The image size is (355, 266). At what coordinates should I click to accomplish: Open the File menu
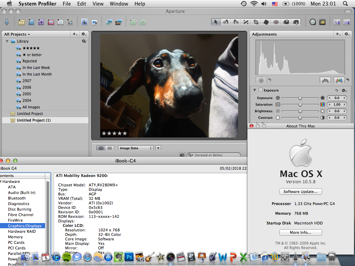pos(67,3)
